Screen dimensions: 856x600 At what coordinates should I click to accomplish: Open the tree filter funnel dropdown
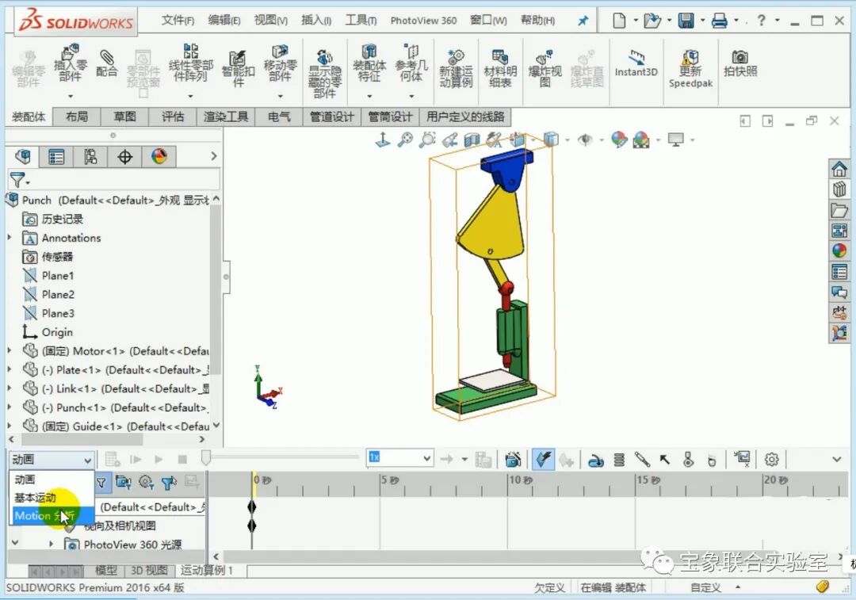tap(20, 180)
